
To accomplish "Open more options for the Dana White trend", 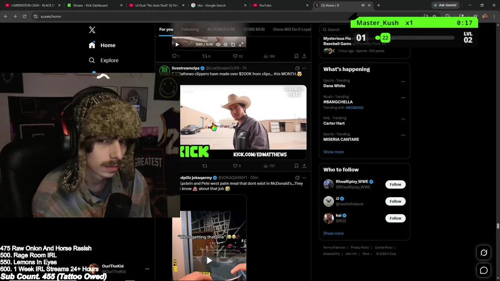I will click(x=403, y=82).
